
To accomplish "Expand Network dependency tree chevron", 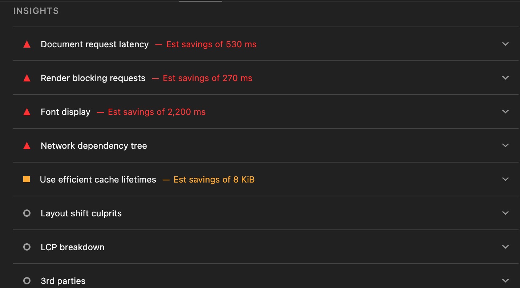I will (505, 145).
